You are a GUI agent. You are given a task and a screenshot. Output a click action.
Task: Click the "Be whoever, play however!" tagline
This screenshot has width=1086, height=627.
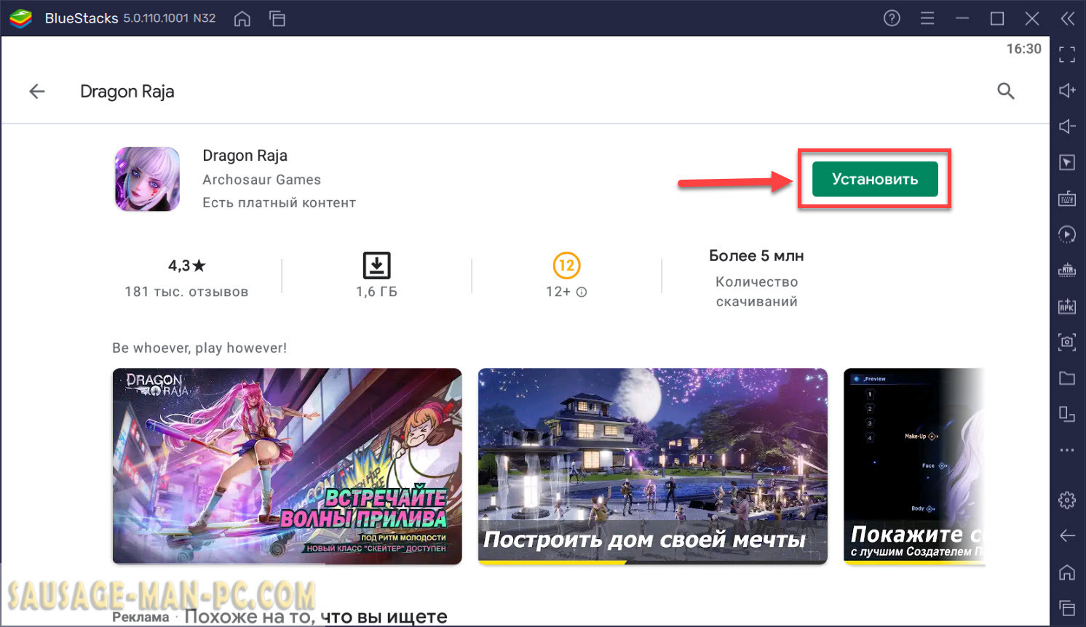pos(199,348)
